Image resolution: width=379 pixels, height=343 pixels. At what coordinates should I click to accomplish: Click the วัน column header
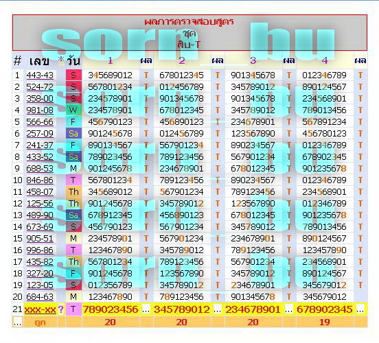[x=73, y=60]
